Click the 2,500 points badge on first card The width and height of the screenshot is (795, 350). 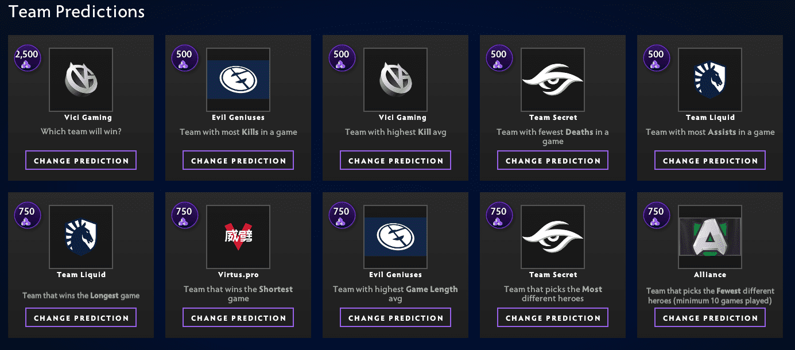click(27, 59)
